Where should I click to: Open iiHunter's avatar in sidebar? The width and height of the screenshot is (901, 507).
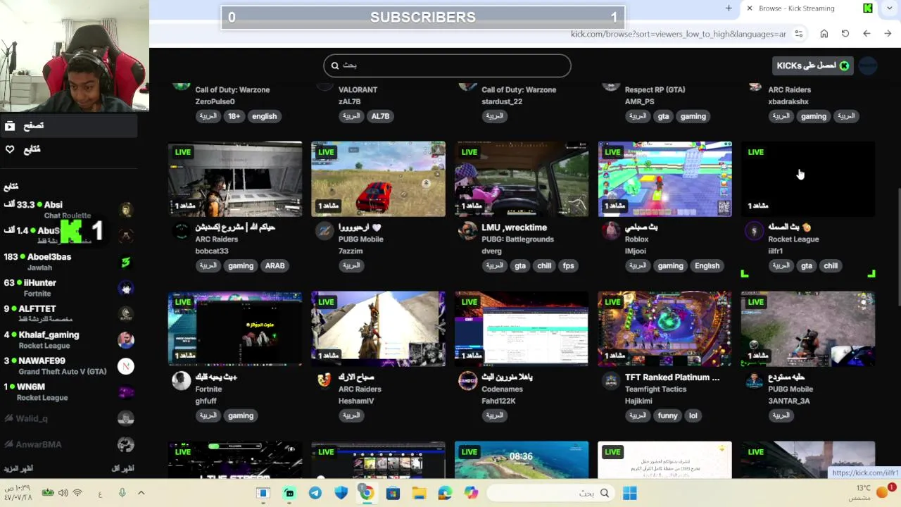pos(126,288)
